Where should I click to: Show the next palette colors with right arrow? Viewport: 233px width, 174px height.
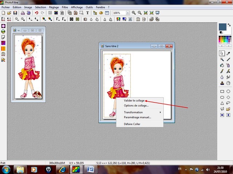229,46
